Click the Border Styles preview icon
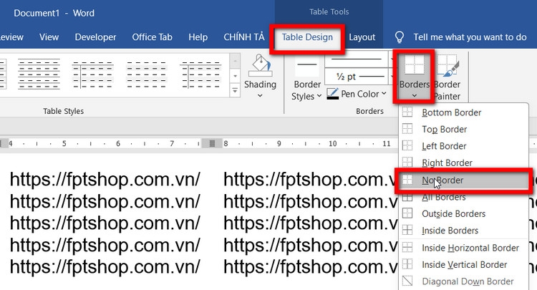 point(307,66)
